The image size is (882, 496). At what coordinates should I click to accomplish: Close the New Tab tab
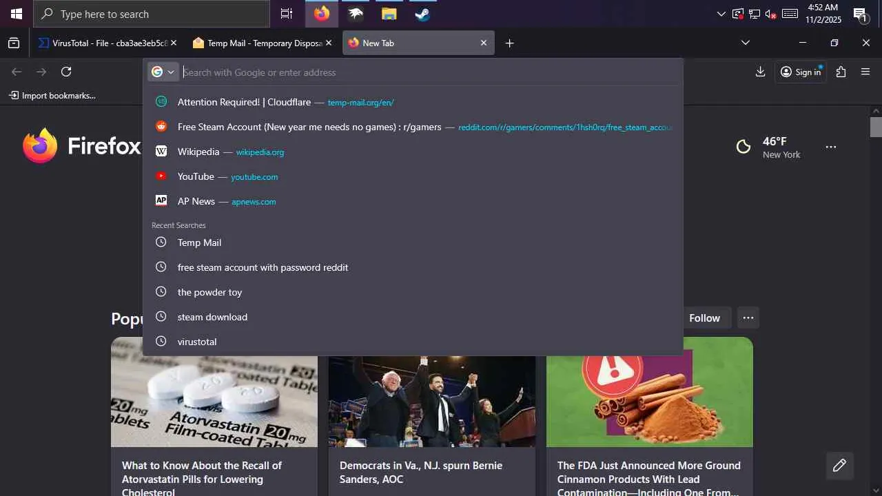click(x=484, y=43)
